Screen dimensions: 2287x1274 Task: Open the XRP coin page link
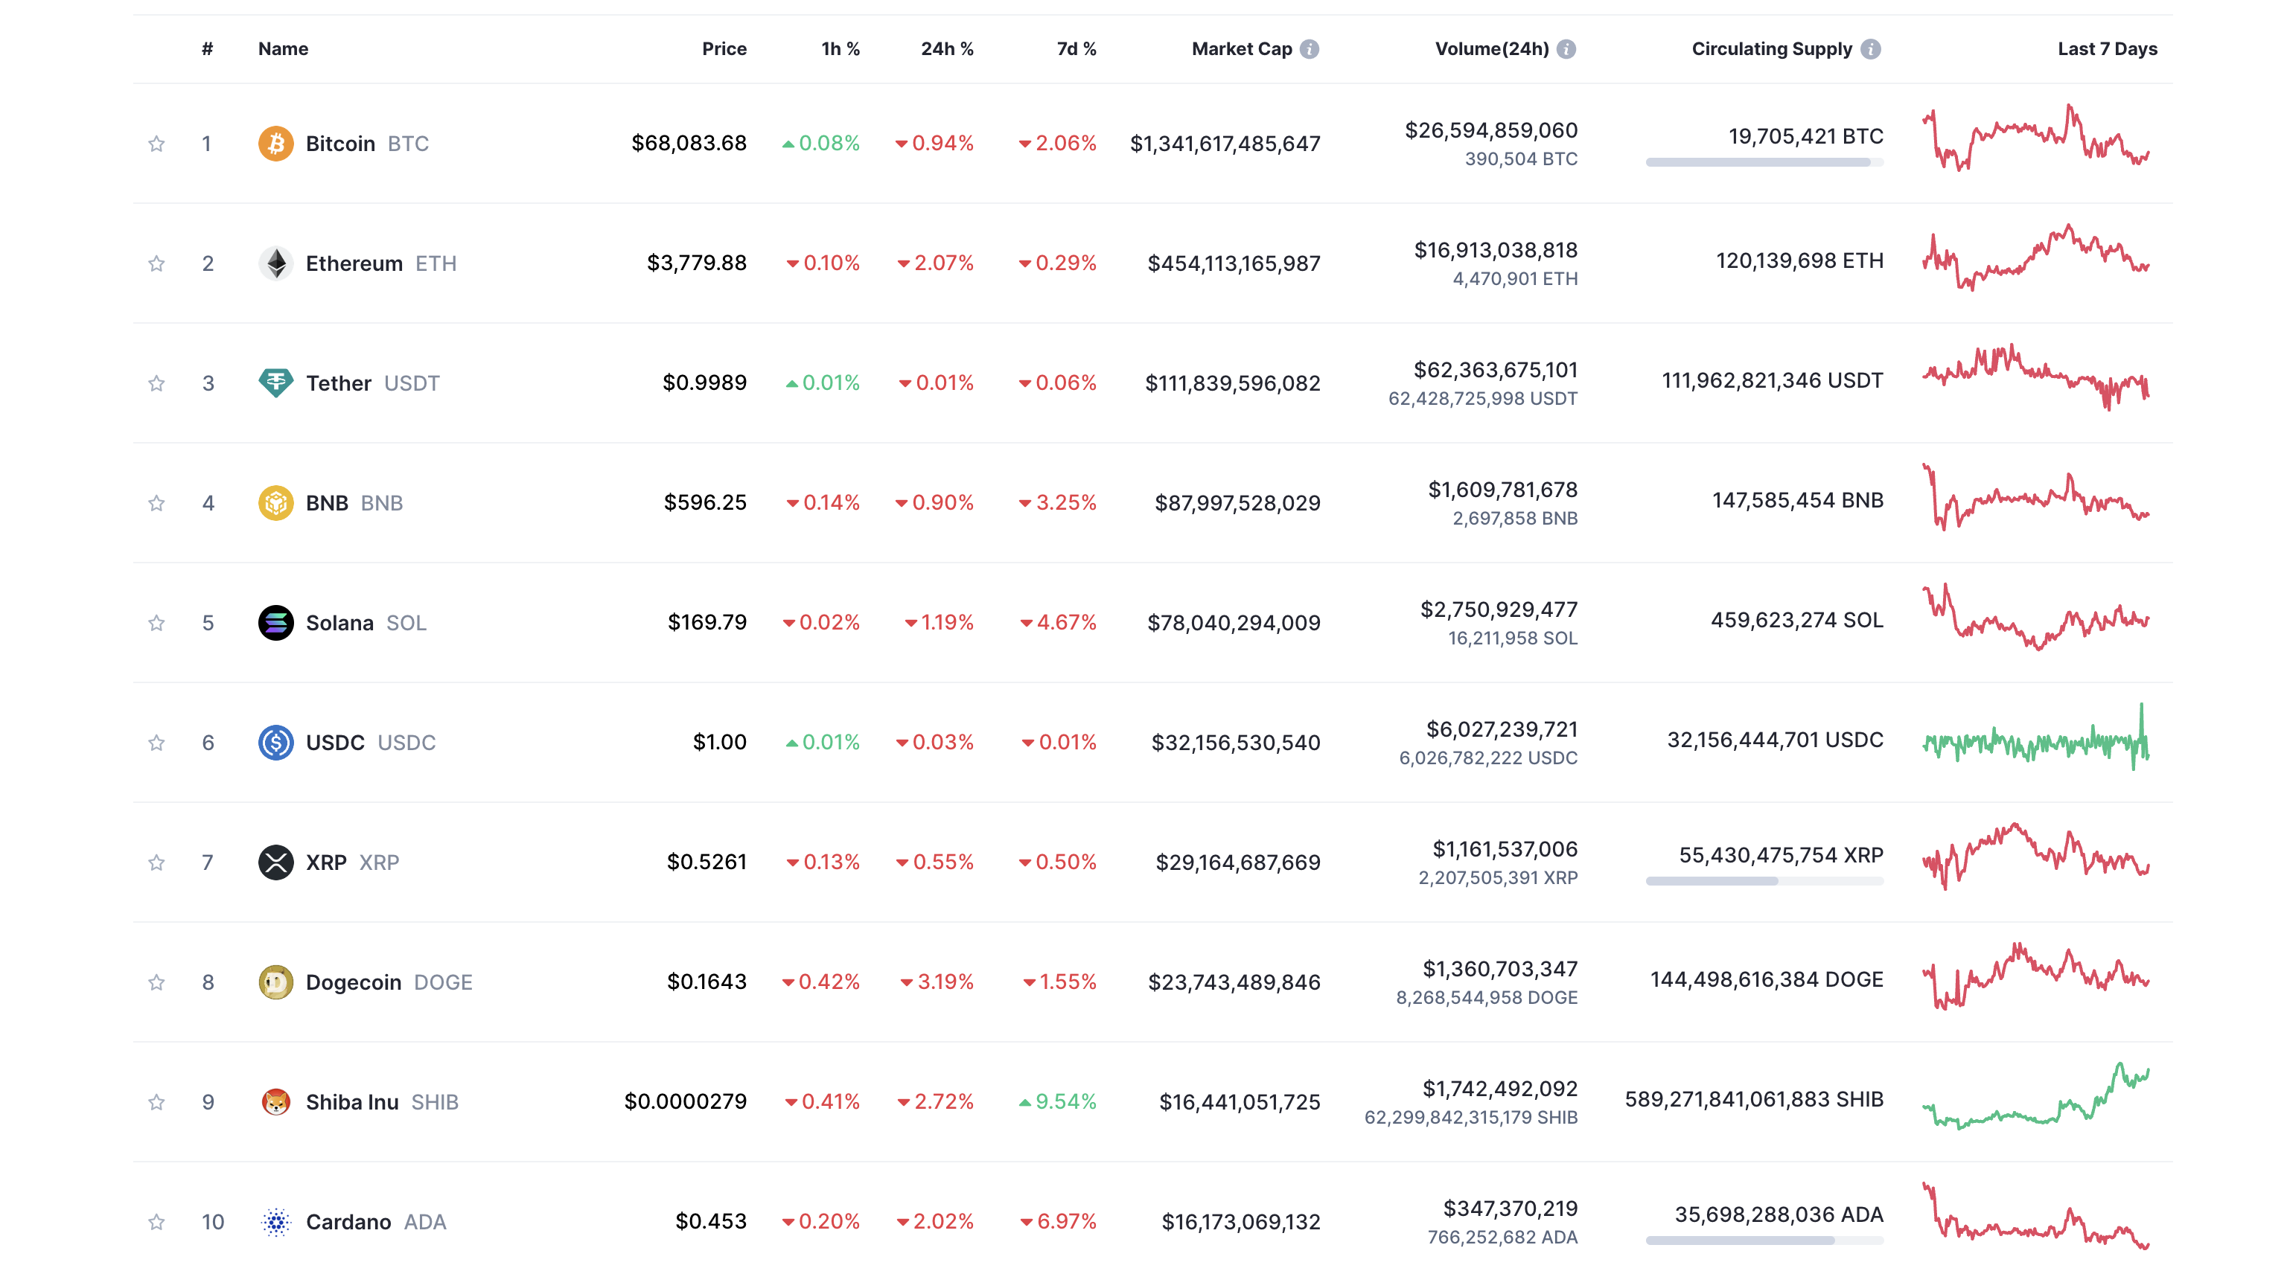pyautogui.click(x=326, y=862)
